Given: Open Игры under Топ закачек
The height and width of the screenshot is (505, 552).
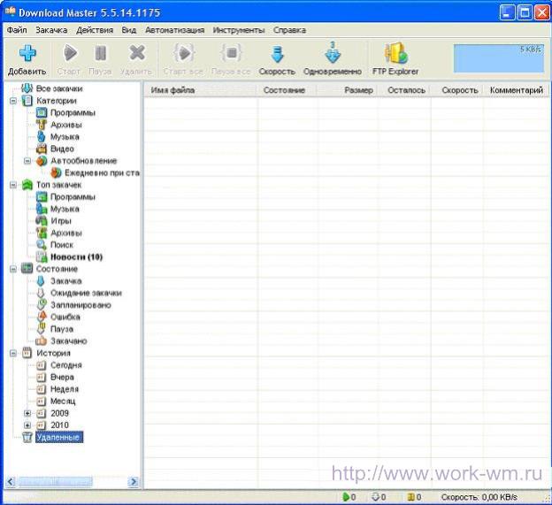Looking at the screenshot, I should tap(61, 221).
